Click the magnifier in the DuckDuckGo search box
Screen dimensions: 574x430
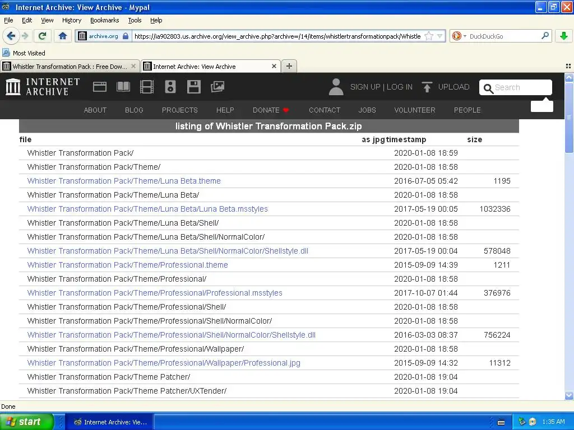(545, 36)
